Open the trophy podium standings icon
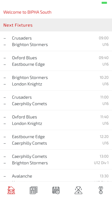 click(78, 190)
